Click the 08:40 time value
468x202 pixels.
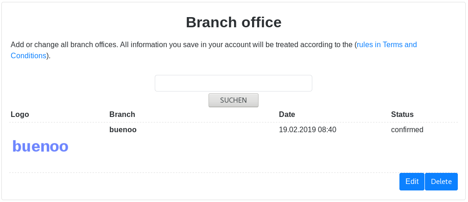327,130
